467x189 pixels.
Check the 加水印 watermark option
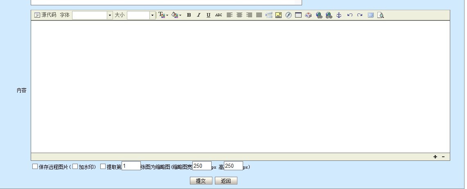click(75, 167)
